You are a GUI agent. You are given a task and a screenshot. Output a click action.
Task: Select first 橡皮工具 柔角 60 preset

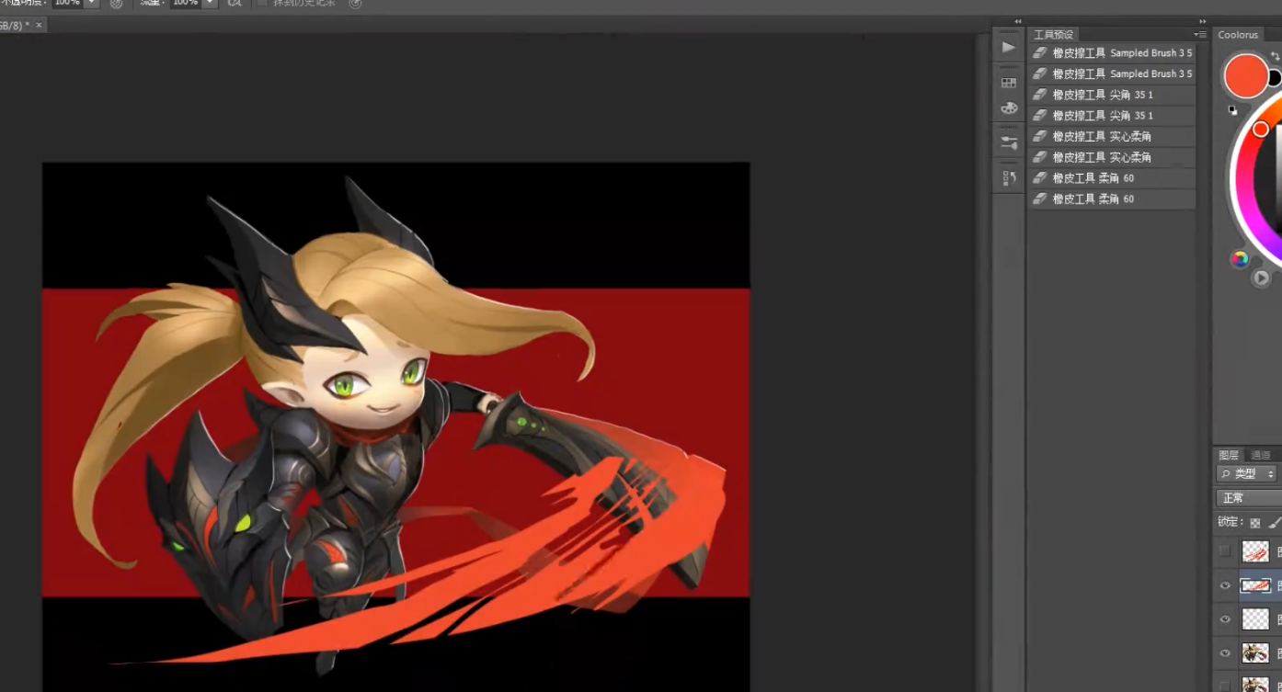pos(1112,178)
